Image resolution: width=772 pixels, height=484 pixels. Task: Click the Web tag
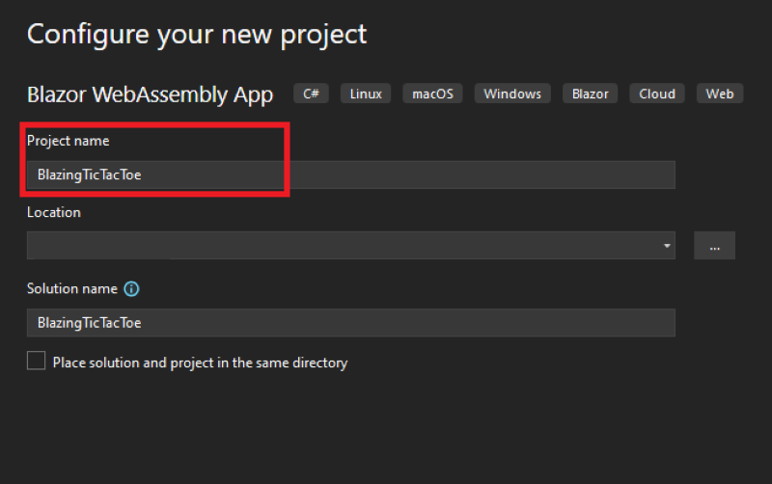point(720,94)
